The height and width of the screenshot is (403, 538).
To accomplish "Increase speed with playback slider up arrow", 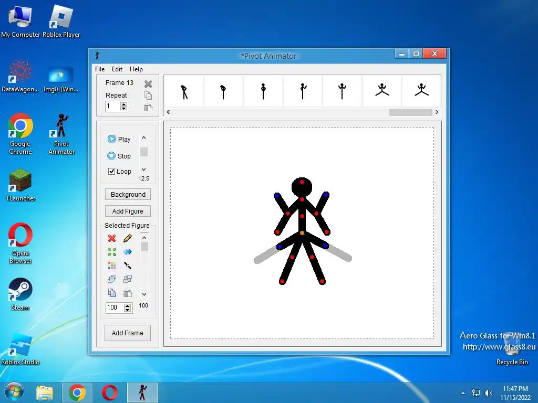I will 144,138.
